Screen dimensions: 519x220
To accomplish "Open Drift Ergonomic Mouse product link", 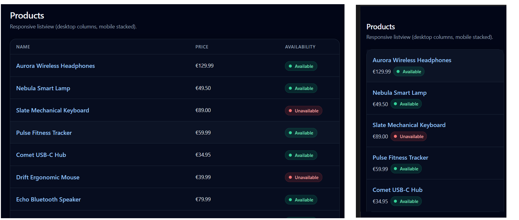I will click(48, 177).
